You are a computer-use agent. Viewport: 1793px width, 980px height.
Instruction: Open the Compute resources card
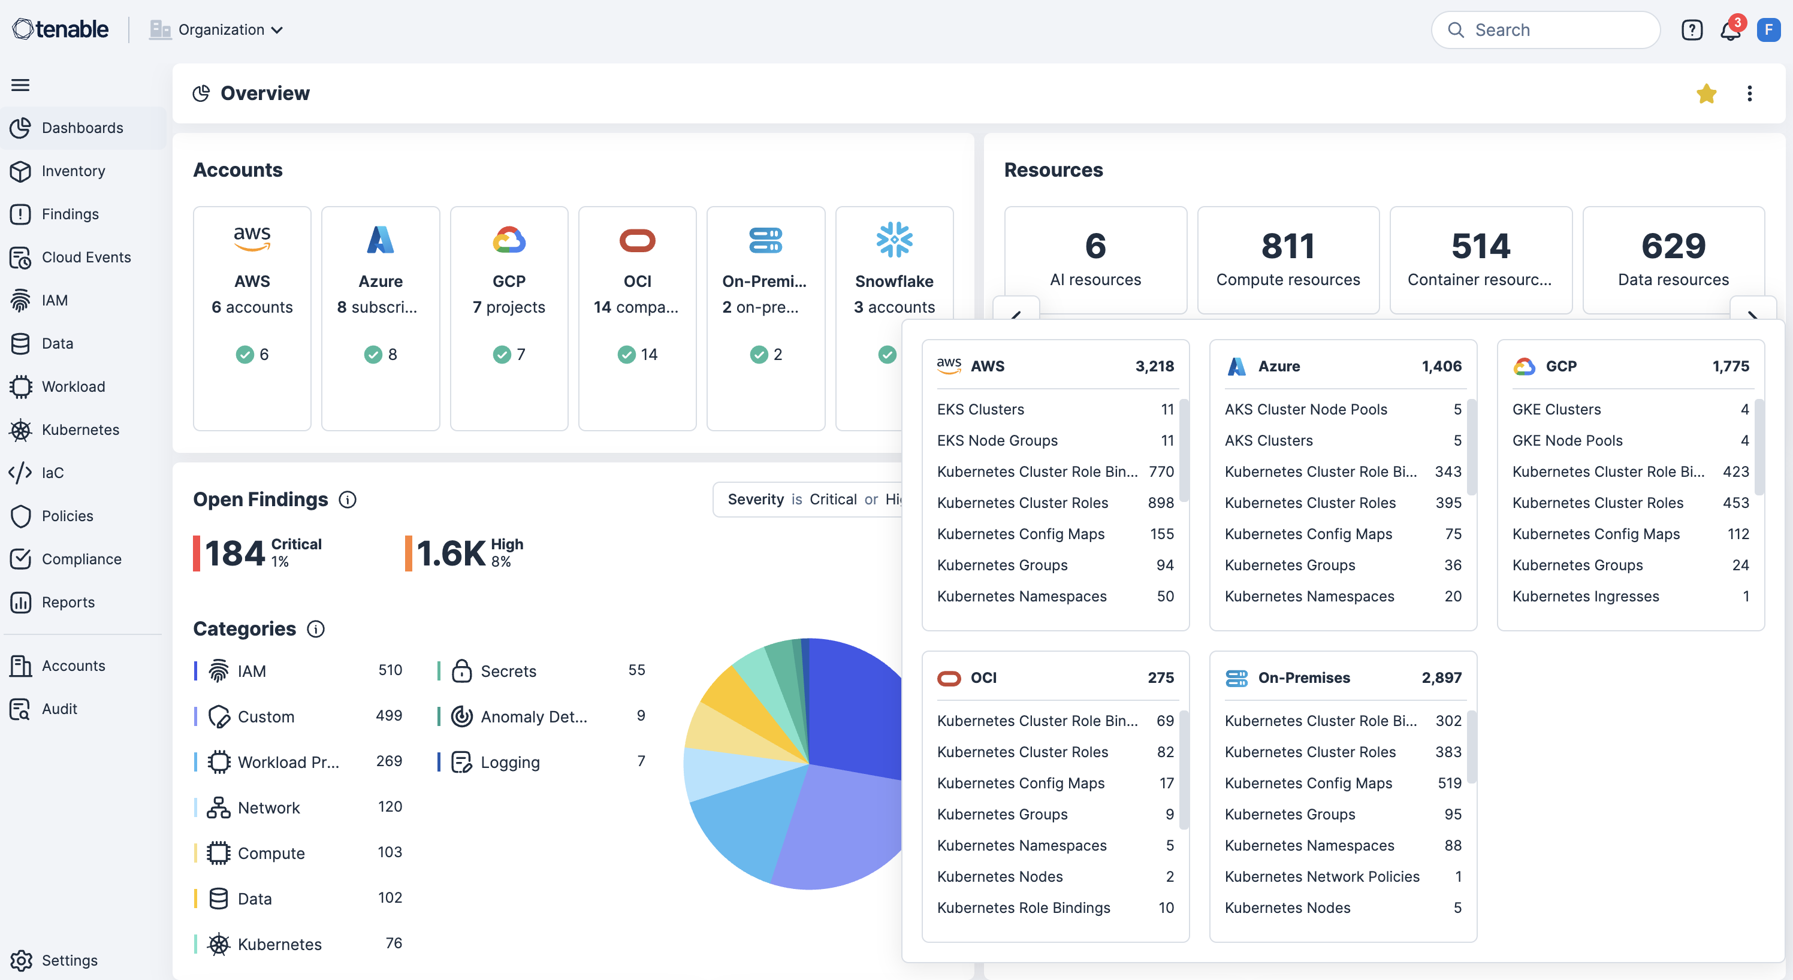(x=1288, y=259)
